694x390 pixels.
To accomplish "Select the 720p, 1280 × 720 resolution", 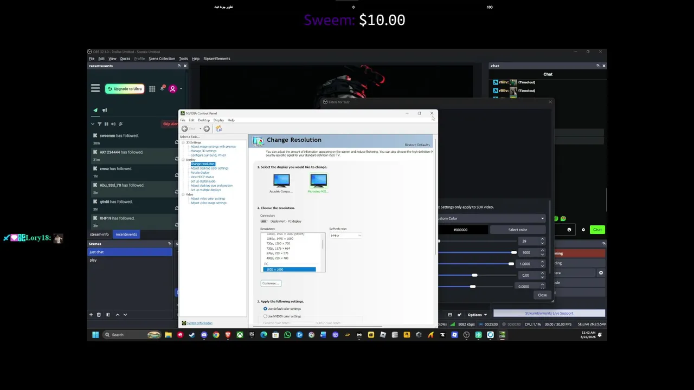I will point(278,243).
